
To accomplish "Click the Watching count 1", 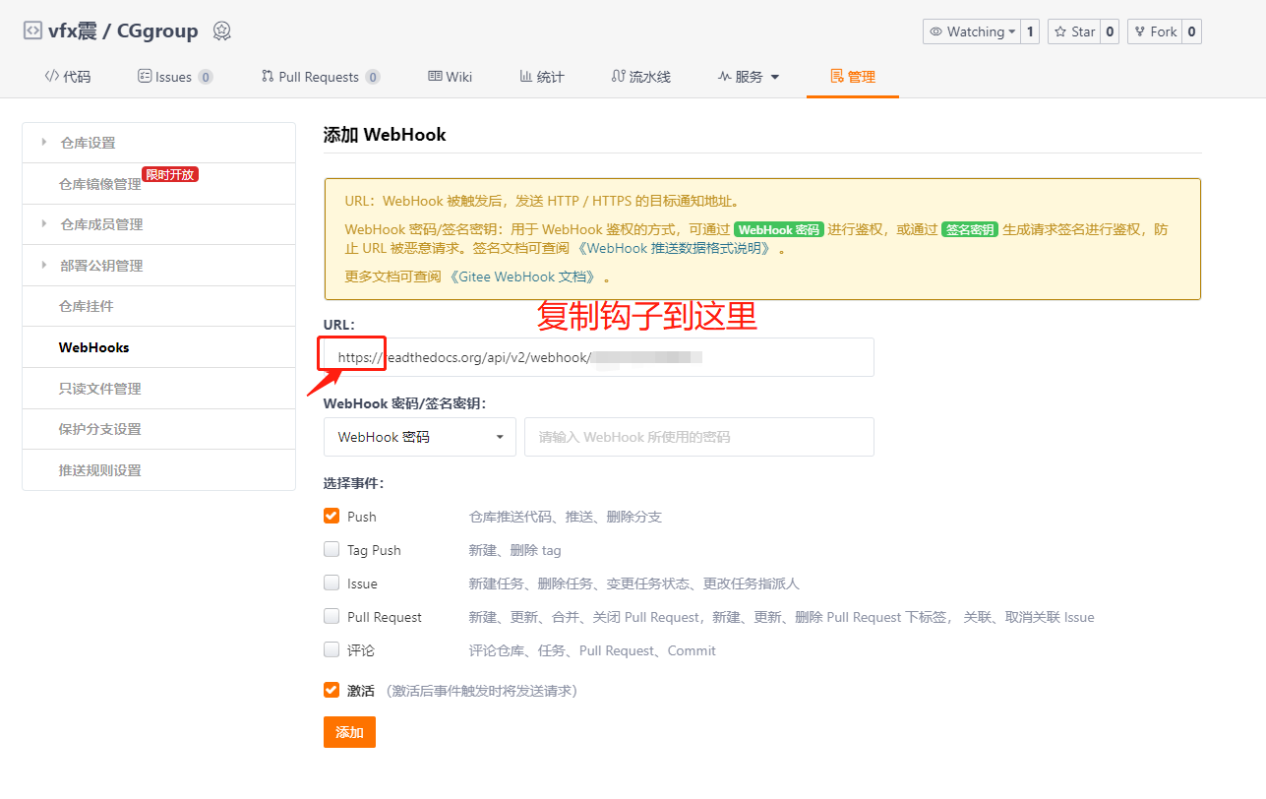I will [x=1030, y=31].
